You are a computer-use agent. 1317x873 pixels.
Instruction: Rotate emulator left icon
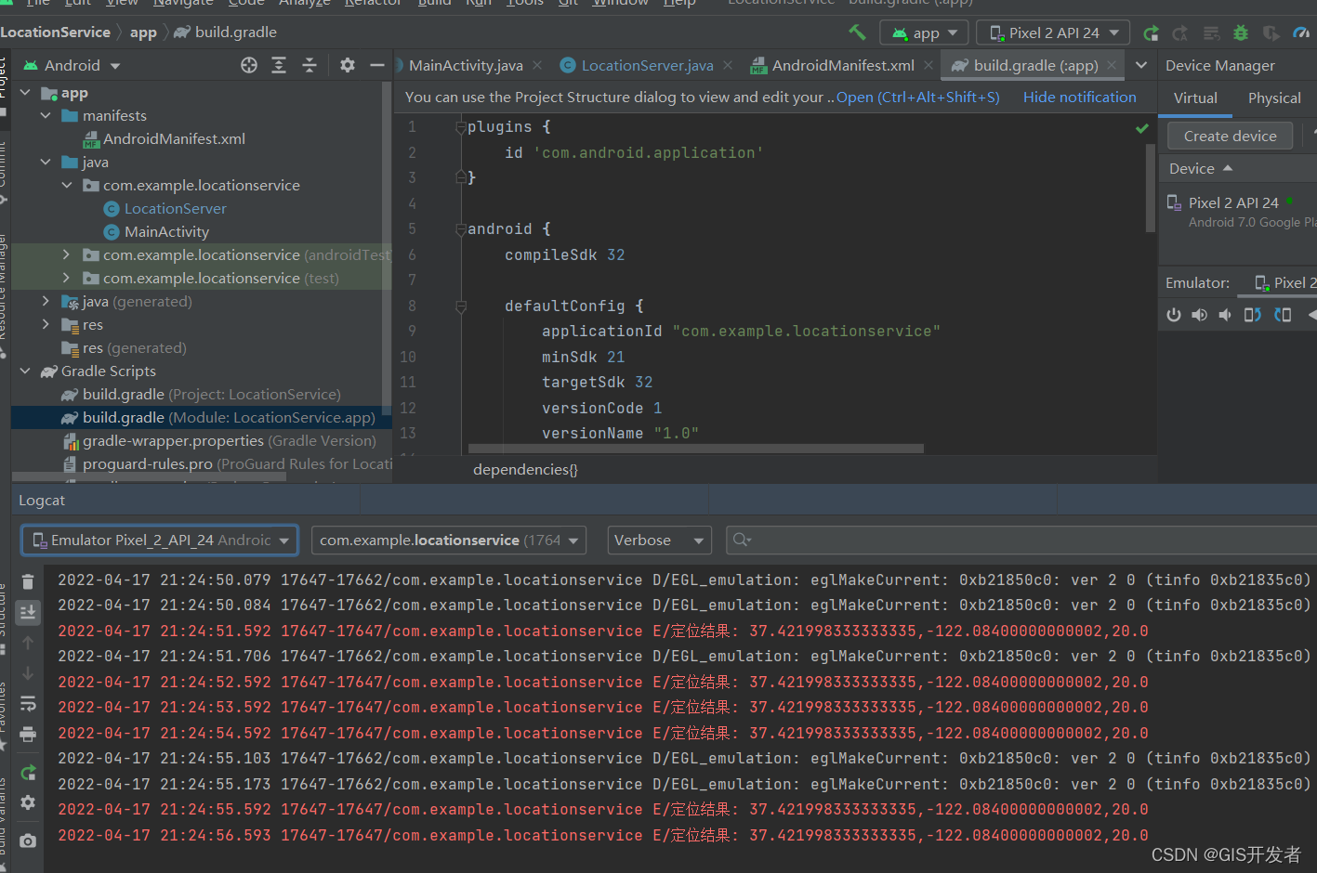1253,315
